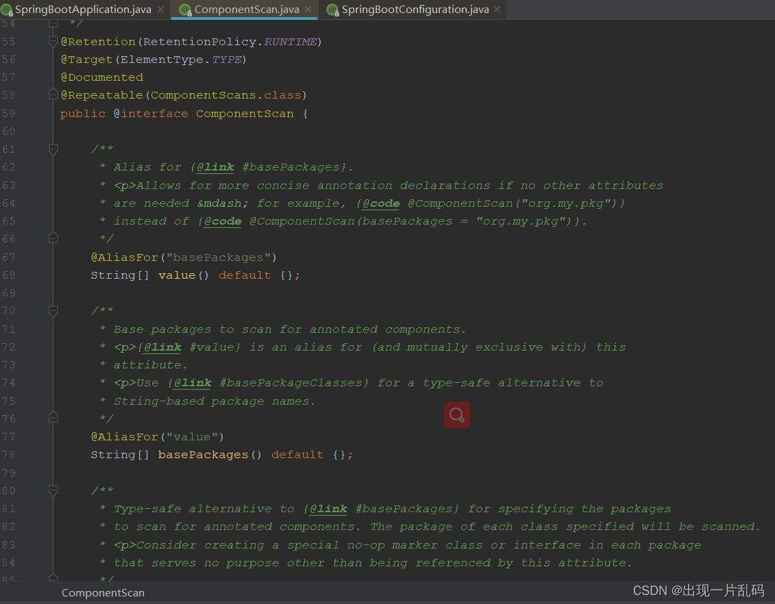Click the fold end marker at line 76
The height and width of the screenshot is (604, 775).
(53, 418)
